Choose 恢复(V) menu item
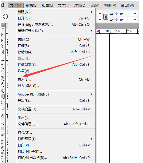Screen dimensions: 143x163 click(x=56, y=71)
